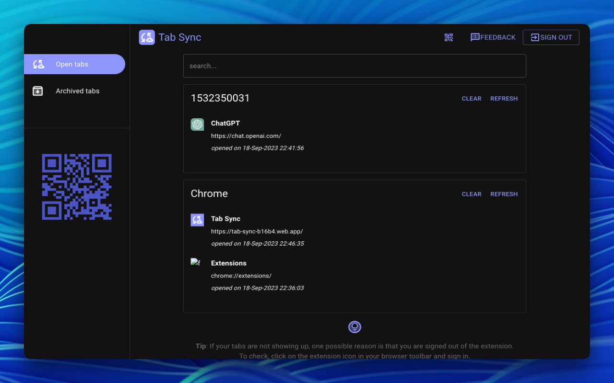Refresh the 1532350031 device list
Viewport: 614px width, 383px height.
click(x=504, y=99)
